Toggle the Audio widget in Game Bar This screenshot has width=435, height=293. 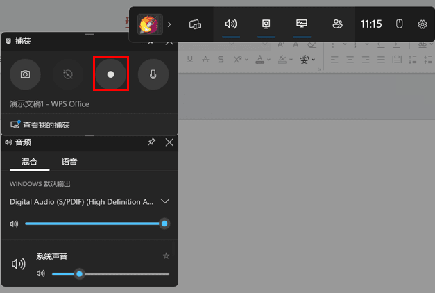pos(231,24)
